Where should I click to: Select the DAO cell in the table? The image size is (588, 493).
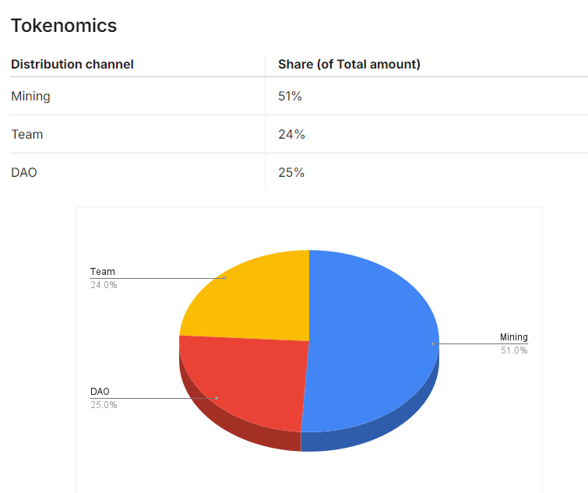click(24, 173)
